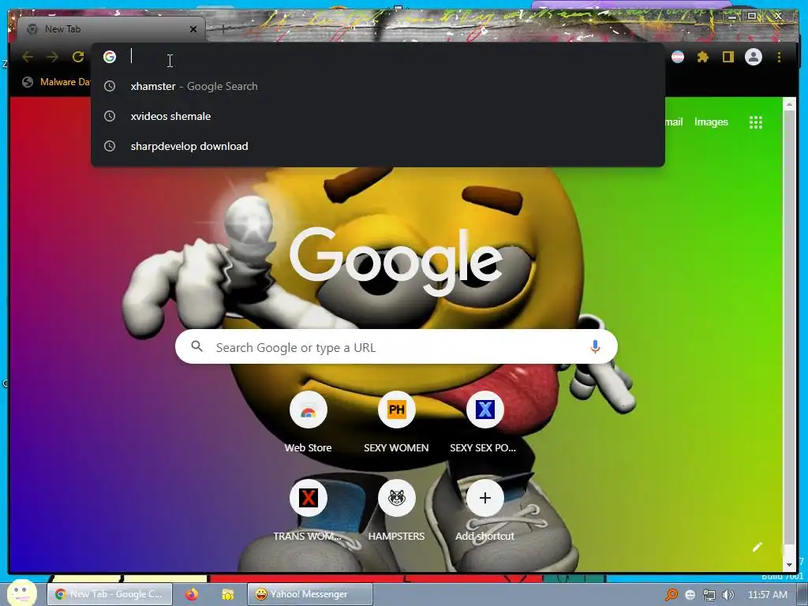Click the volume speaker tray icon
The height and width of the screenshot is (606, 808).
(x=728, y=595)
